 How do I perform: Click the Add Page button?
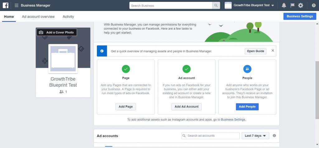pos(126,107)
